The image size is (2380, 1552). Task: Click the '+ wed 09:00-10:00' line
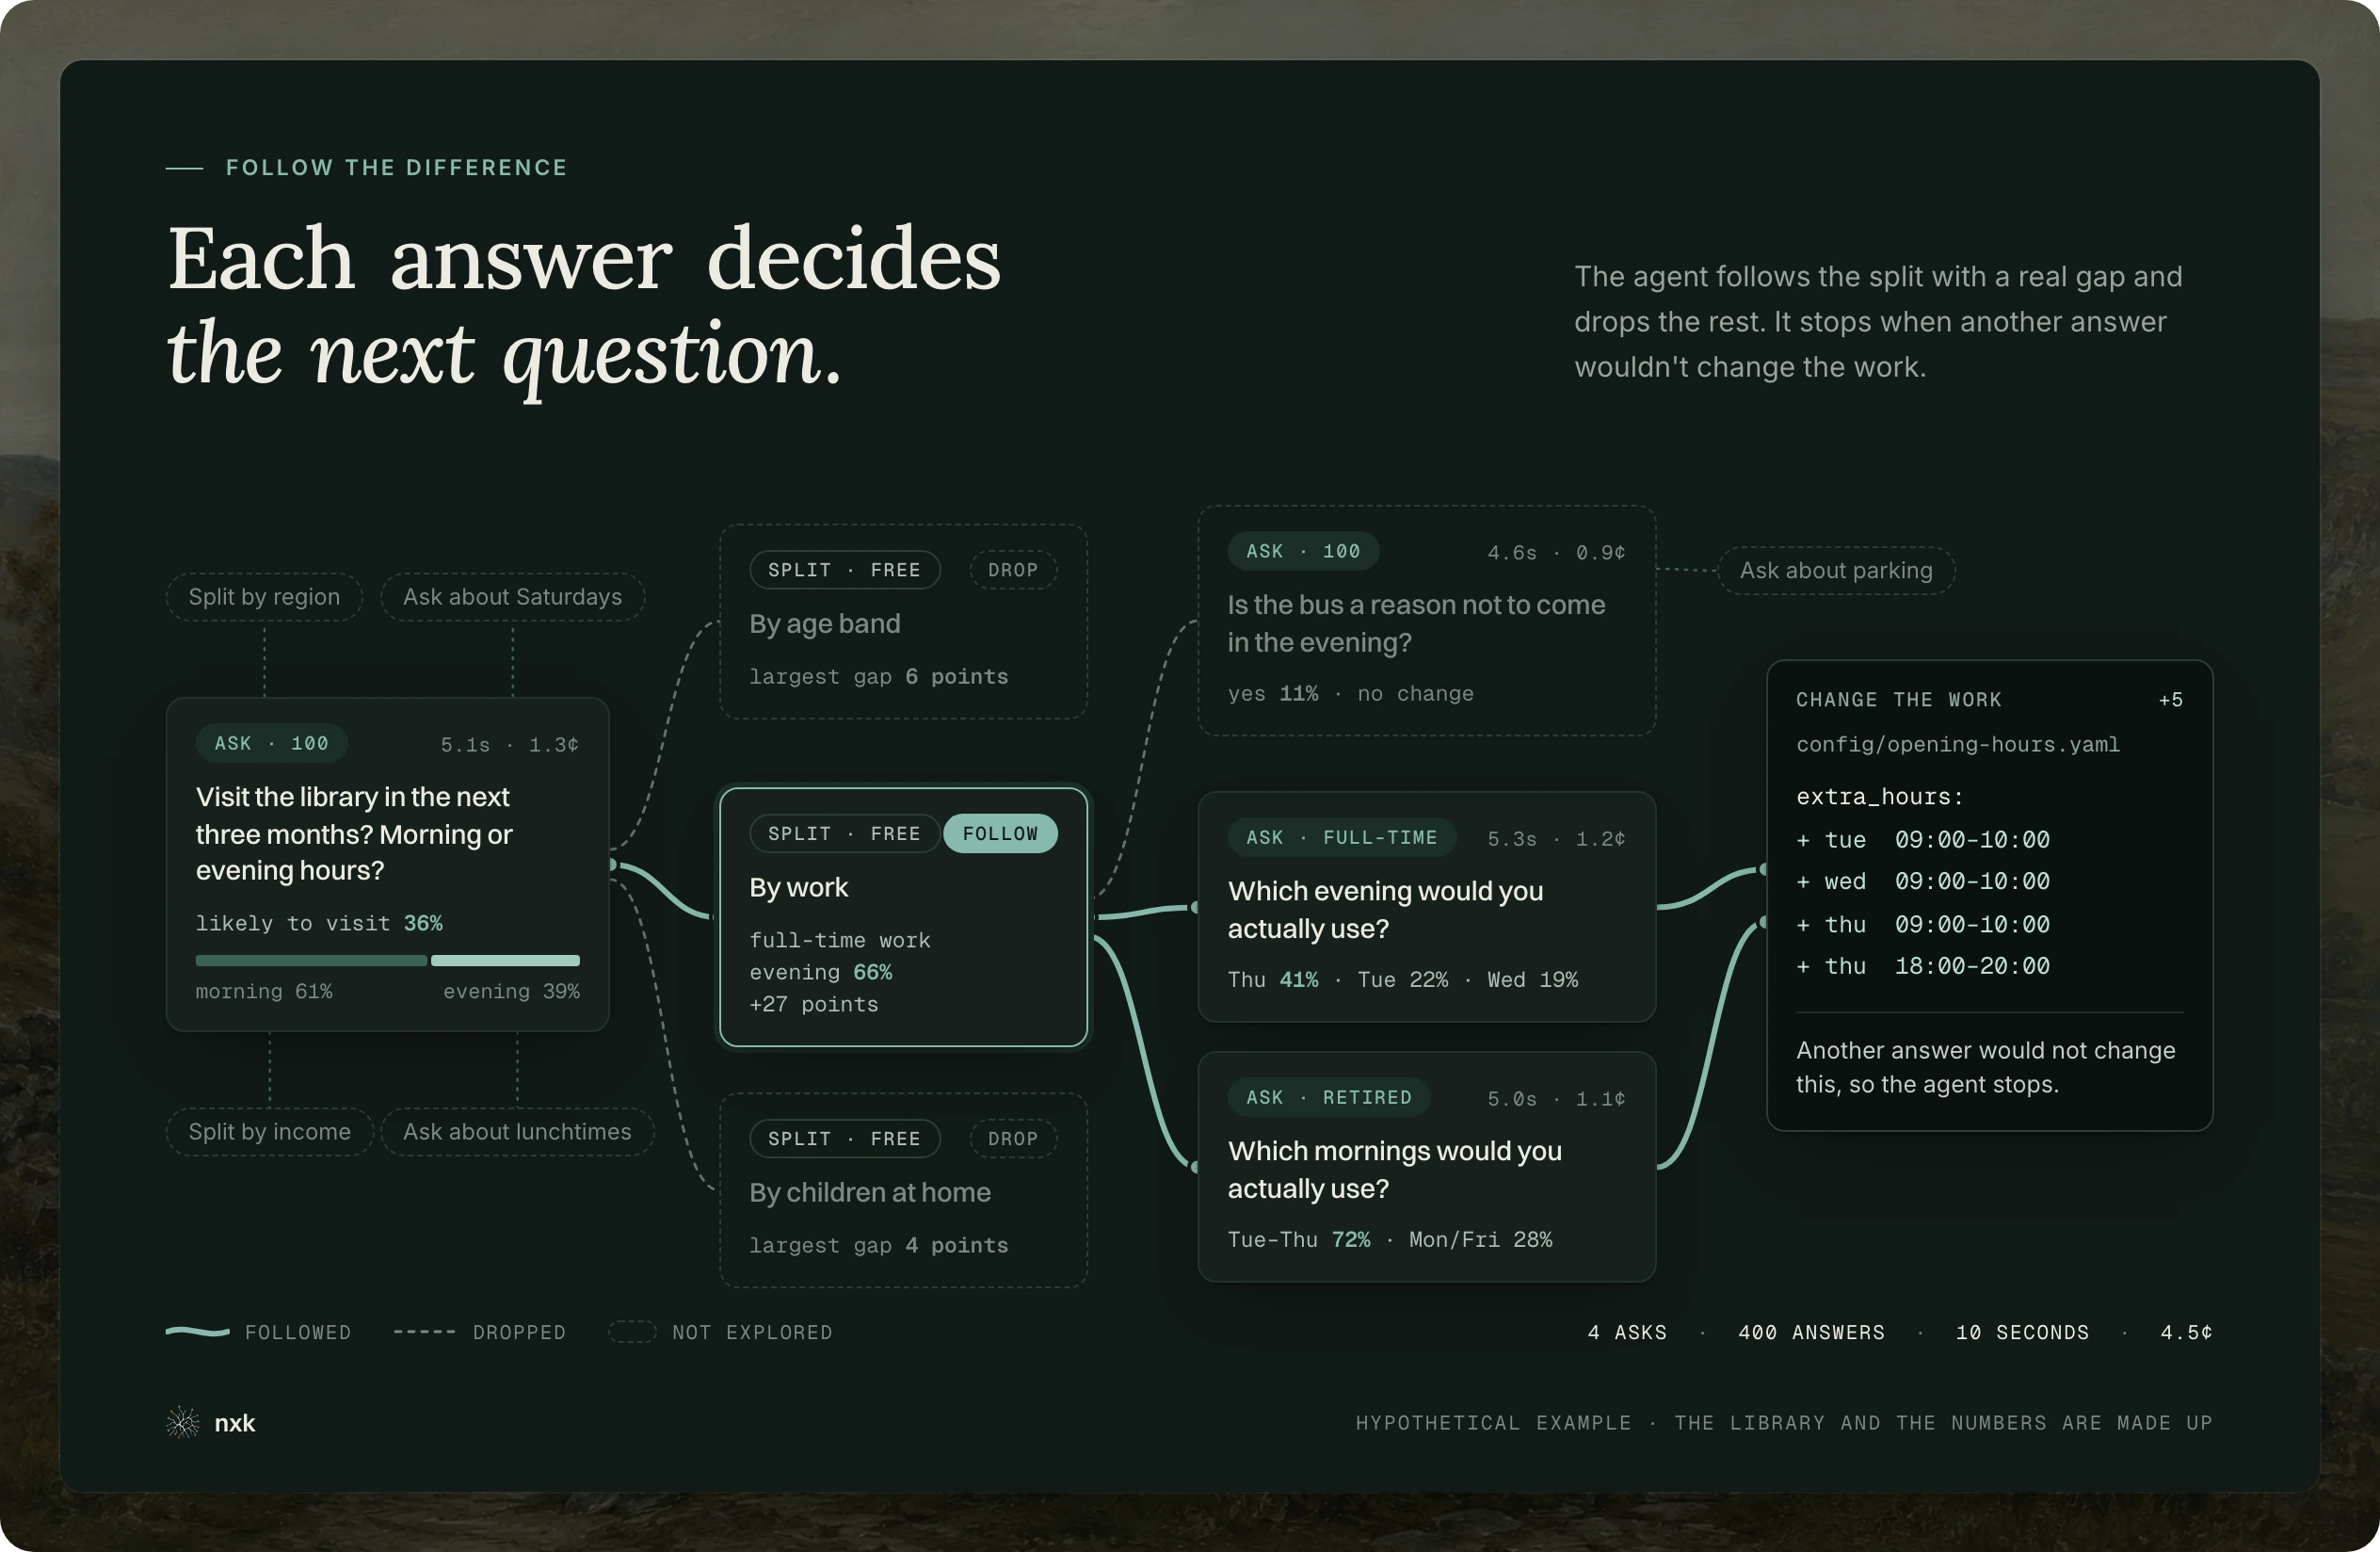click(x=1923, y=881)
